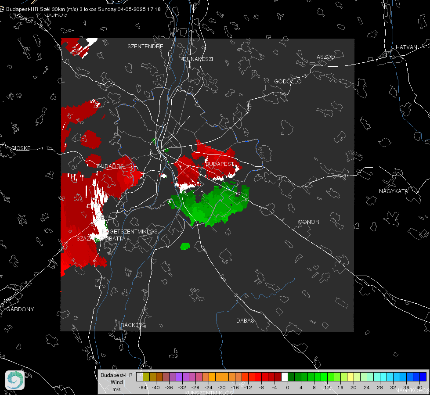This screenshot has height=395, width=430.
Task: Click the dark blue swatch at legend end
Action: [x=423, y=377]
